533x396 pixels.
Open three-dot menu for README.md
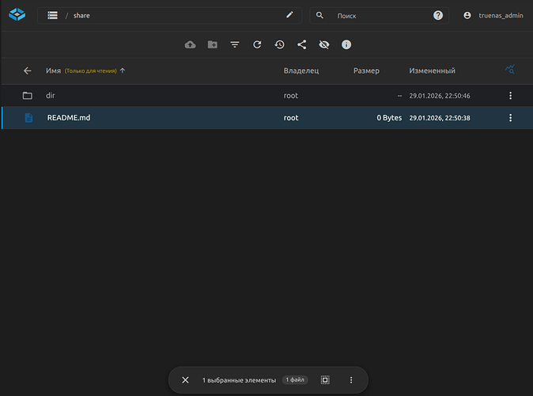(x=510, y=118)
